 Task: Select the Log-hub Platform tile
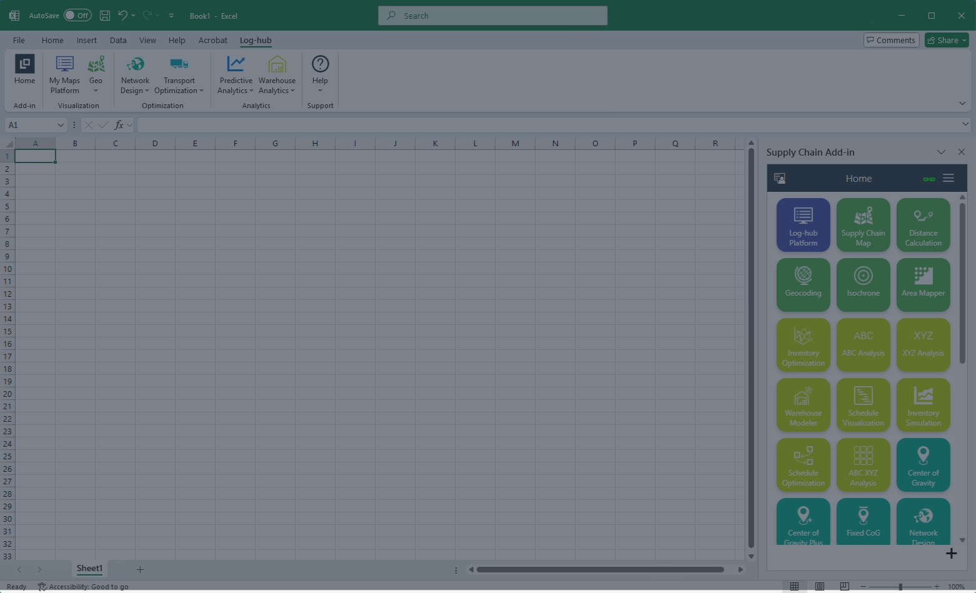pyautogui.click(x=803, y=225)
